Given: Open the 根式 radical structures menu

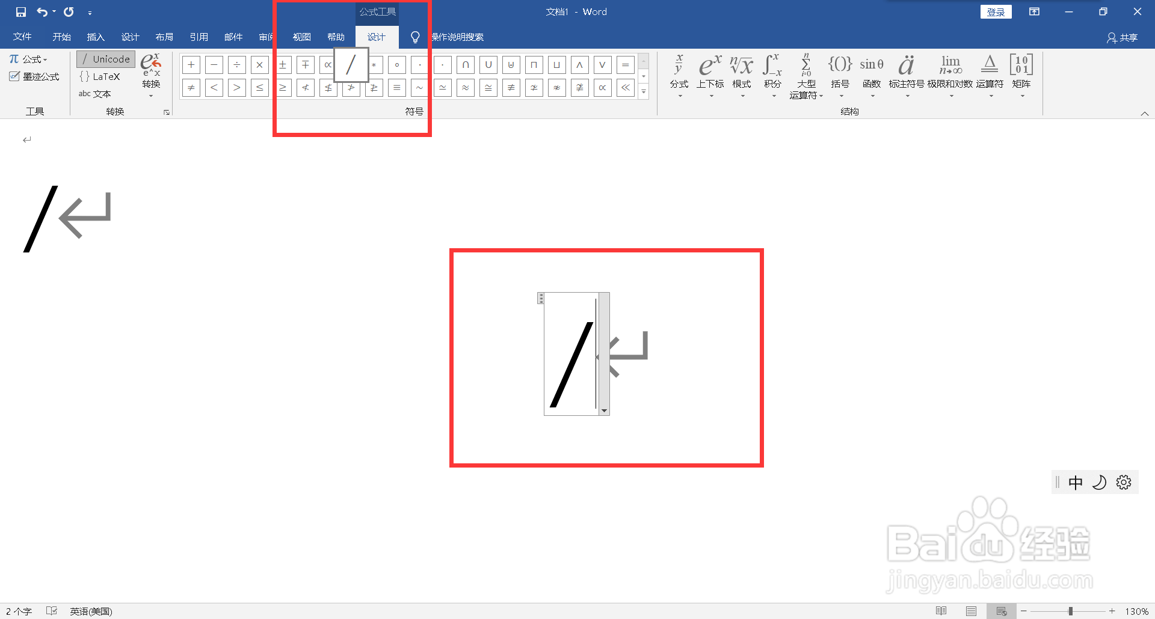Looking at the screenshot, I should (x=742, y=77).
